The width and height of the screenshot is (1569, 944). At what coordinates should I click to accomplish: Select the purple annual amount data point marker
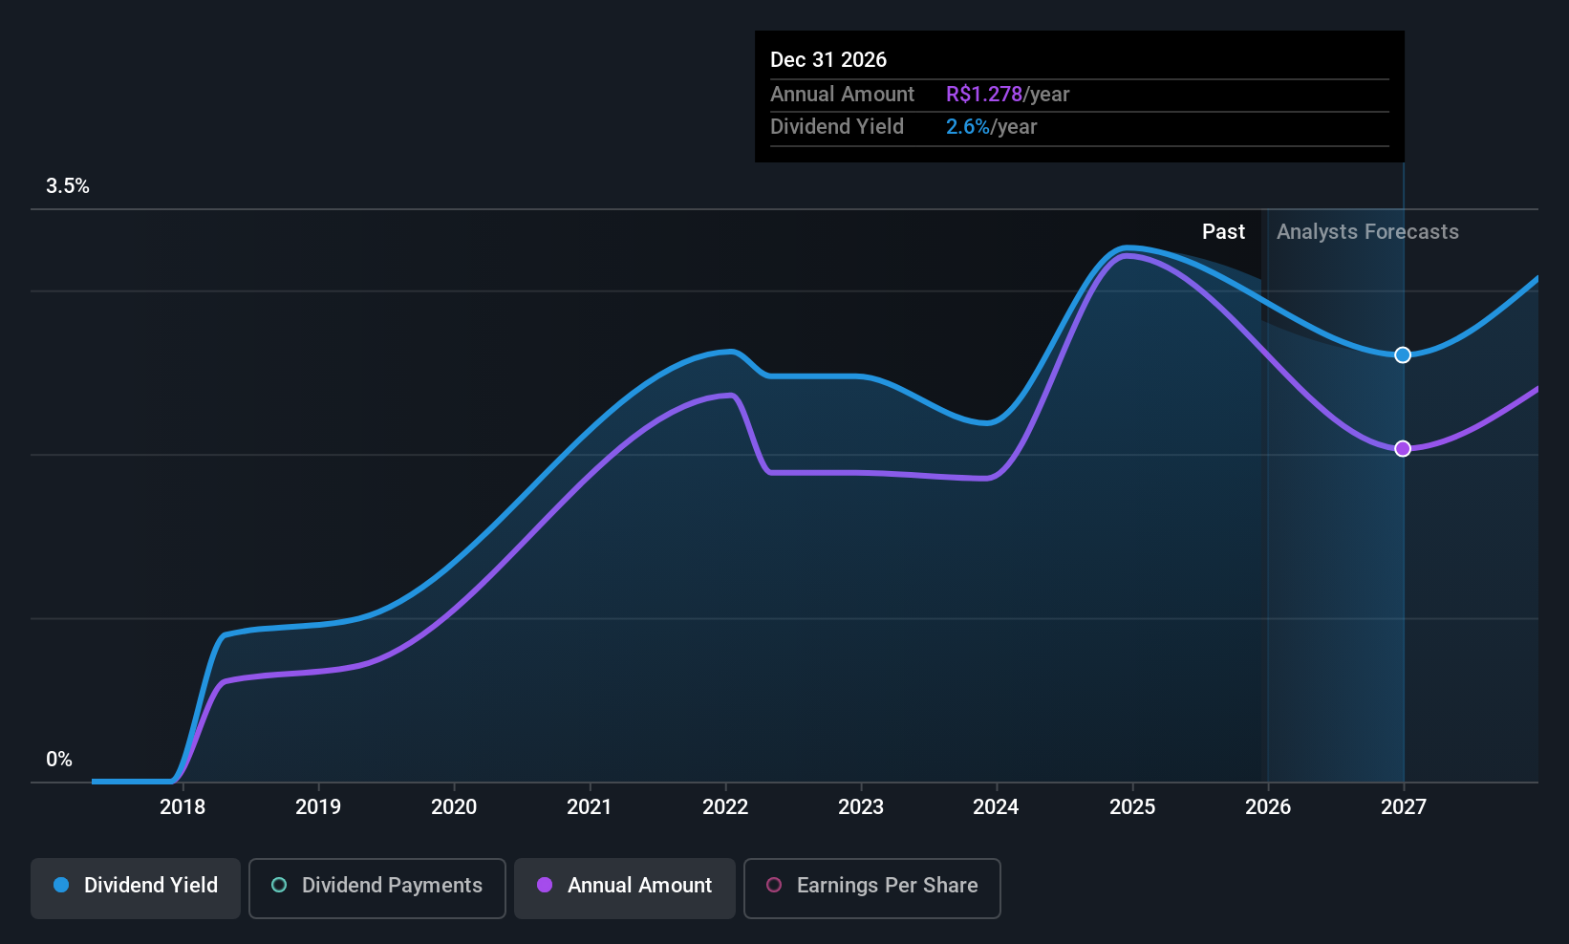pyautogui.click(x=1403, y=449)
